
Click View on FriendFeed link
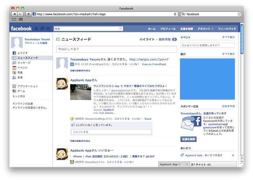(154, 64)
